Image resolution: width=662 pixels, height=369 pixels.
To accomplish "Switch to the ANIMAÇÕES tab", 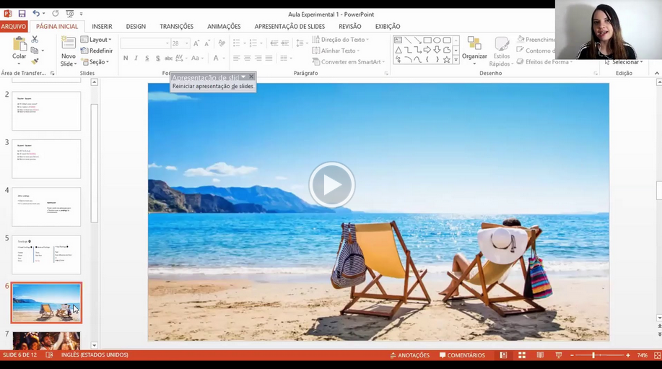I will 224,26.
